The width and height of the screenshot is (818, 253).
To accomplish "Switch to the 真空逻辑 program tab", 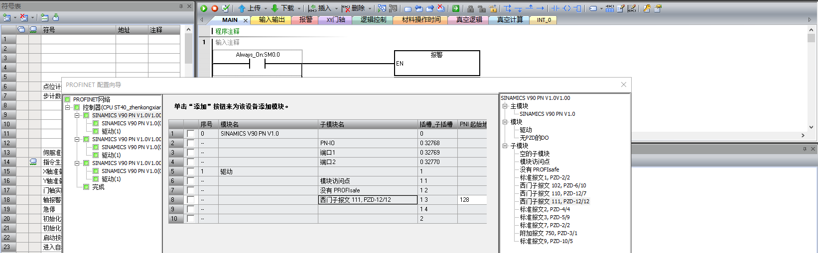I will coord(469,20).
